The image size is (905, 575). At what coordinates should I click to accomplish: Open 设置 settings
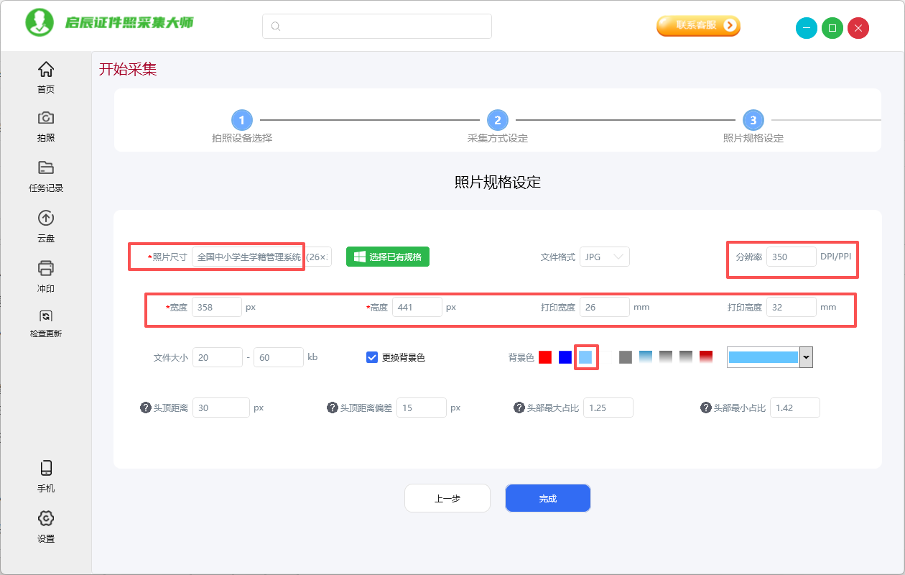(46, 527)
